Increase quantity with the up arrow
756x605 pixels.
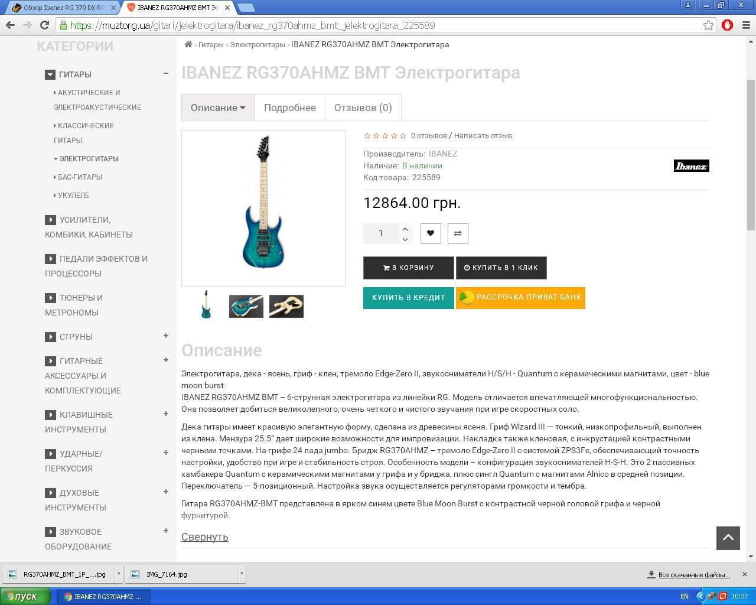[x=405, y=229]
